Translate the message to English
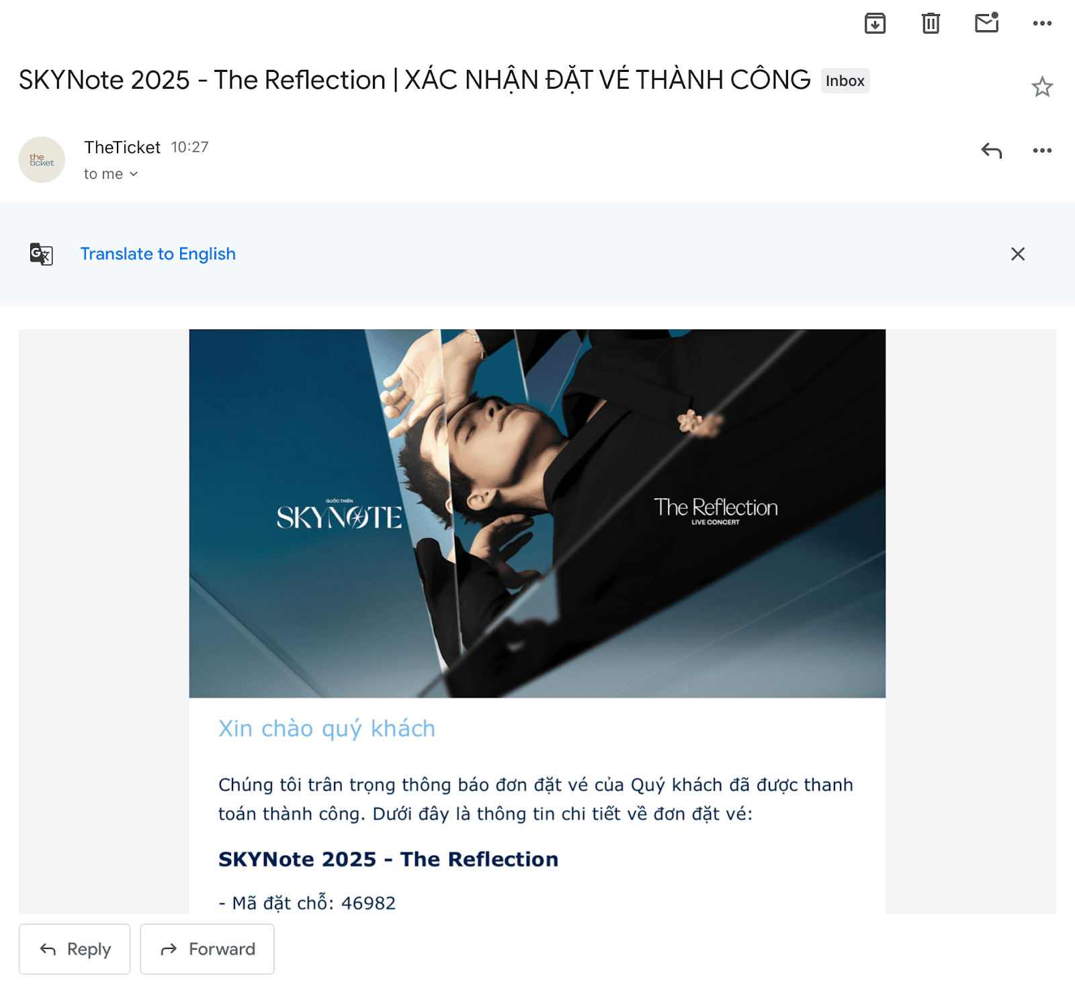 158,254
